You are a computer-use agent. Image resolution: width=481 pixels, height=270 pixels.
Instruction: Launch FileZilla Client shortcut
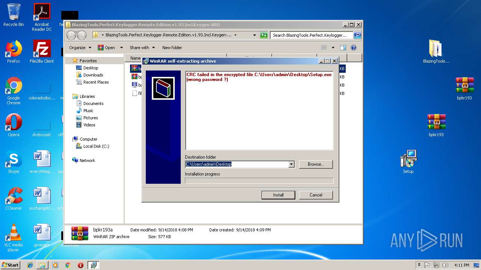click(42, 52)
